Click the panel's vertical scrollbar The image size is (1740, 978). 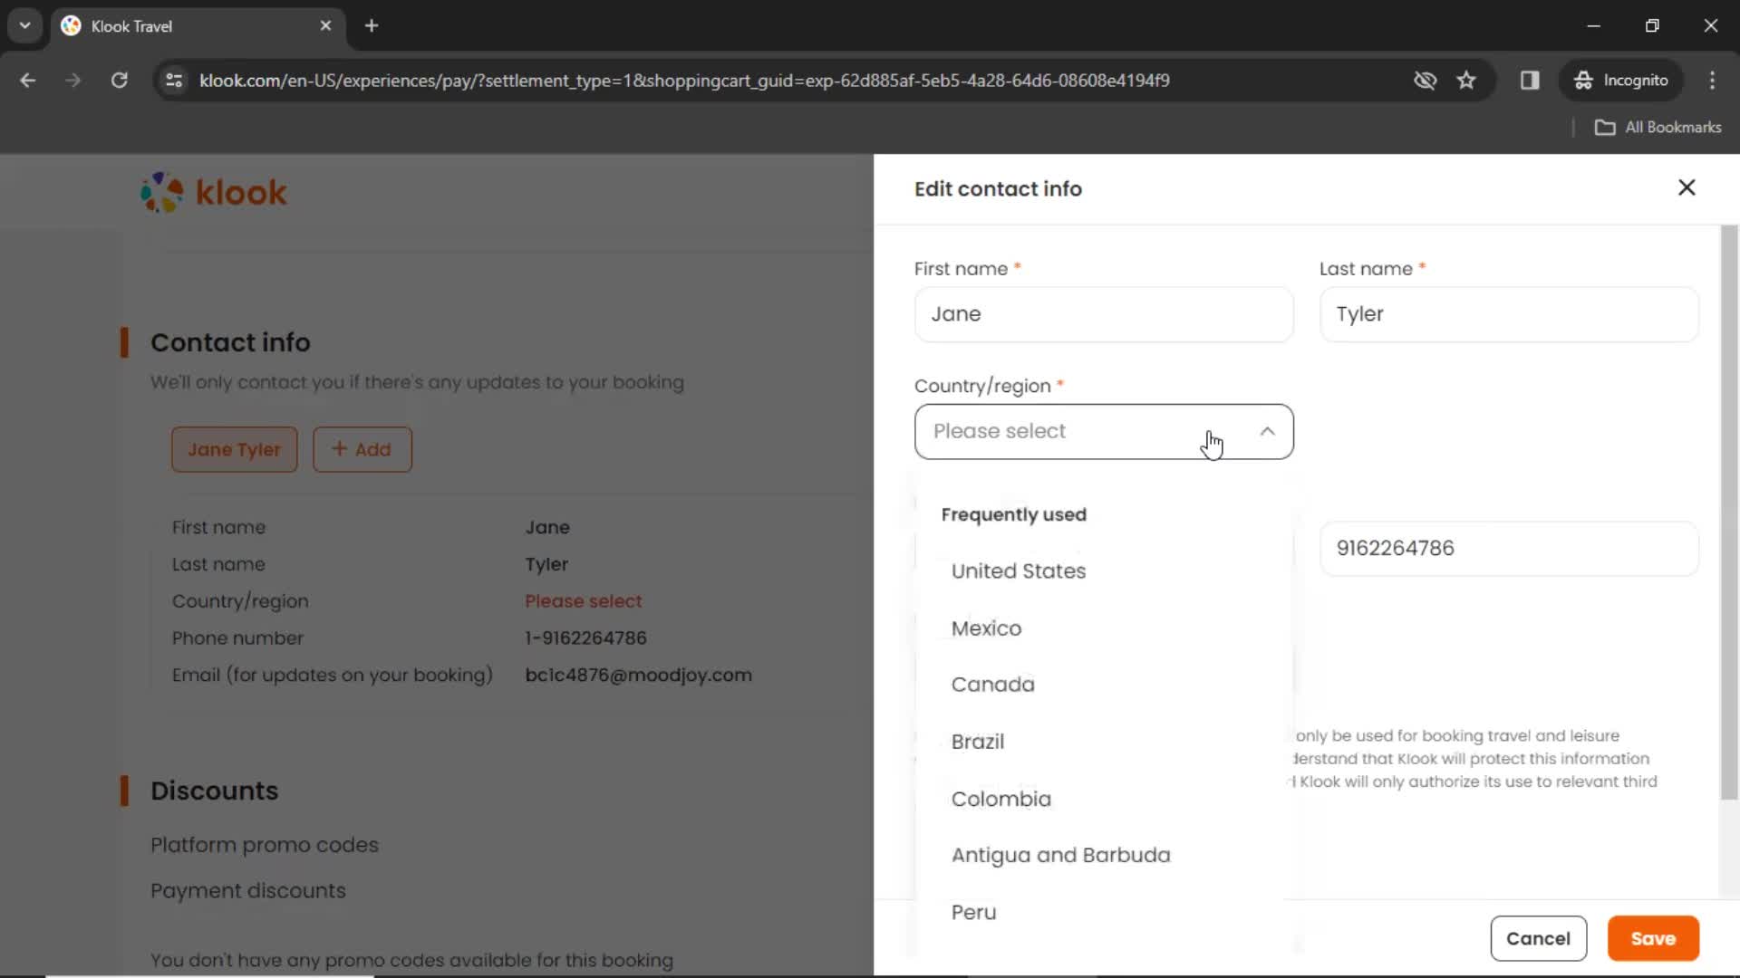point(1729,512)
